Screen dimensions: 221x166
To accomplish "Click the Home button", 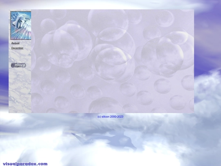I will tap(18, 65).
